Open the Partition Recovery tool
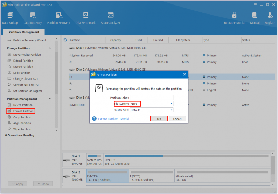The width and height of the screenshot is (278, 194). (58, 18)
